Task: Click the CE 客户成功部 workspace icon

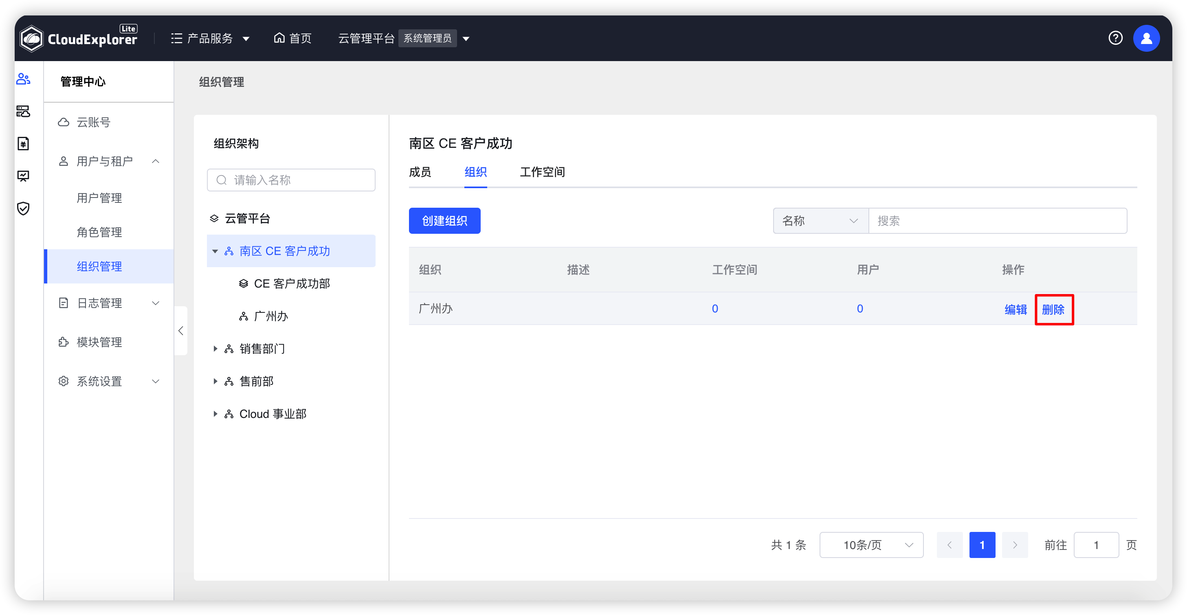Action: tap(244, 284)
